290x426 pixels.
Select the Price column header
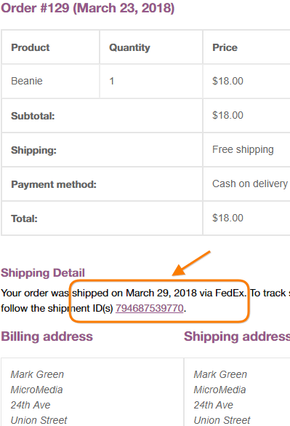pos(225,47)
